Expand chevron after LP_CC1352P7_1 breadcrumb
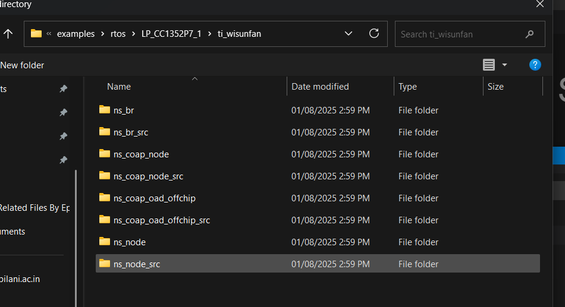The width and height of the screenshot is (565, 307). point(209,34)
